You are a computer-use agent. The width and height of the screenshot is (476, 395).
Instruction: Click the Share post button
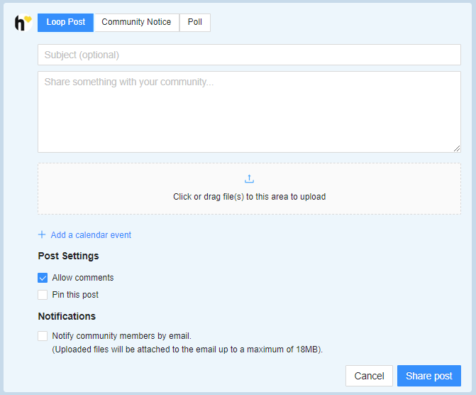click(429, 376)
